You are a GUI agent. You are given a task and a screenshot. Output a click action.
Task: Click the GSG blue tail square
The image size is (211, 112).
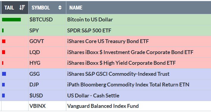4,74
